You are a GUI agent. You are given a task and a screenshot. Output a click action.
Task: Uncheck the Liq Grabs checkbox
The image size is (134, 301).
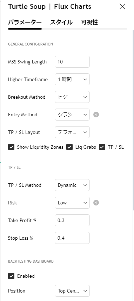pyautogui.click(x=69, y=147)
